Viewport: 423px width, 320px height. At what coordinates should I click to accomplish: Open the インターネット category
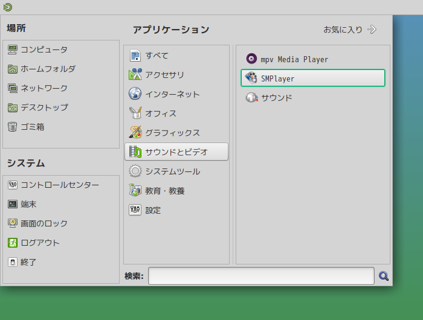coord(176,94)
